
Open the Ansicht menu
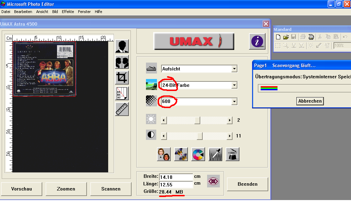[x=42, y=12]
